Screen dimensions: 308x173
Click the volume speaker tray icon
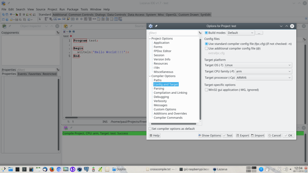(x=285, y=169)
